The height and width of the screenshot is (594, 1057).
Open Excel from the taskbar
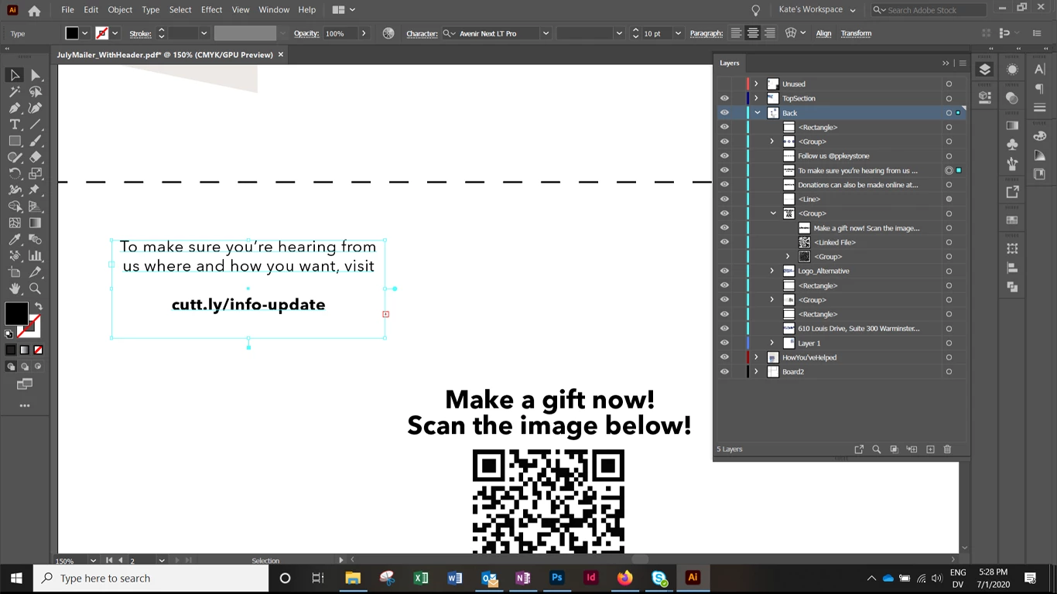pyautogui.click(x=421, y=578)
